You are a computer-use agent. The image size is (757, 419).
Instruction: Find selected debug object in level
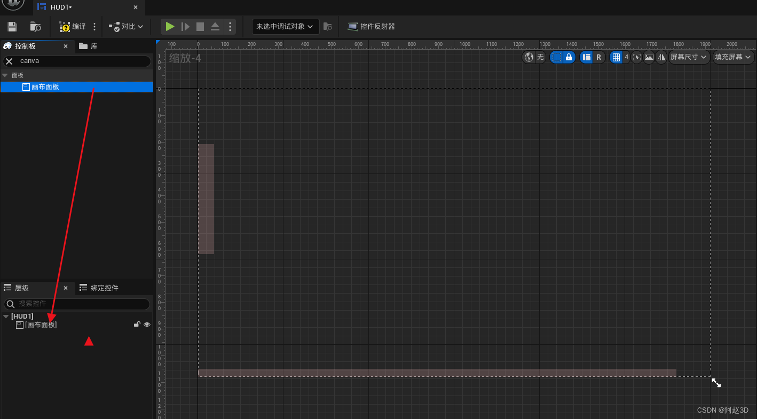click(328, 27)
